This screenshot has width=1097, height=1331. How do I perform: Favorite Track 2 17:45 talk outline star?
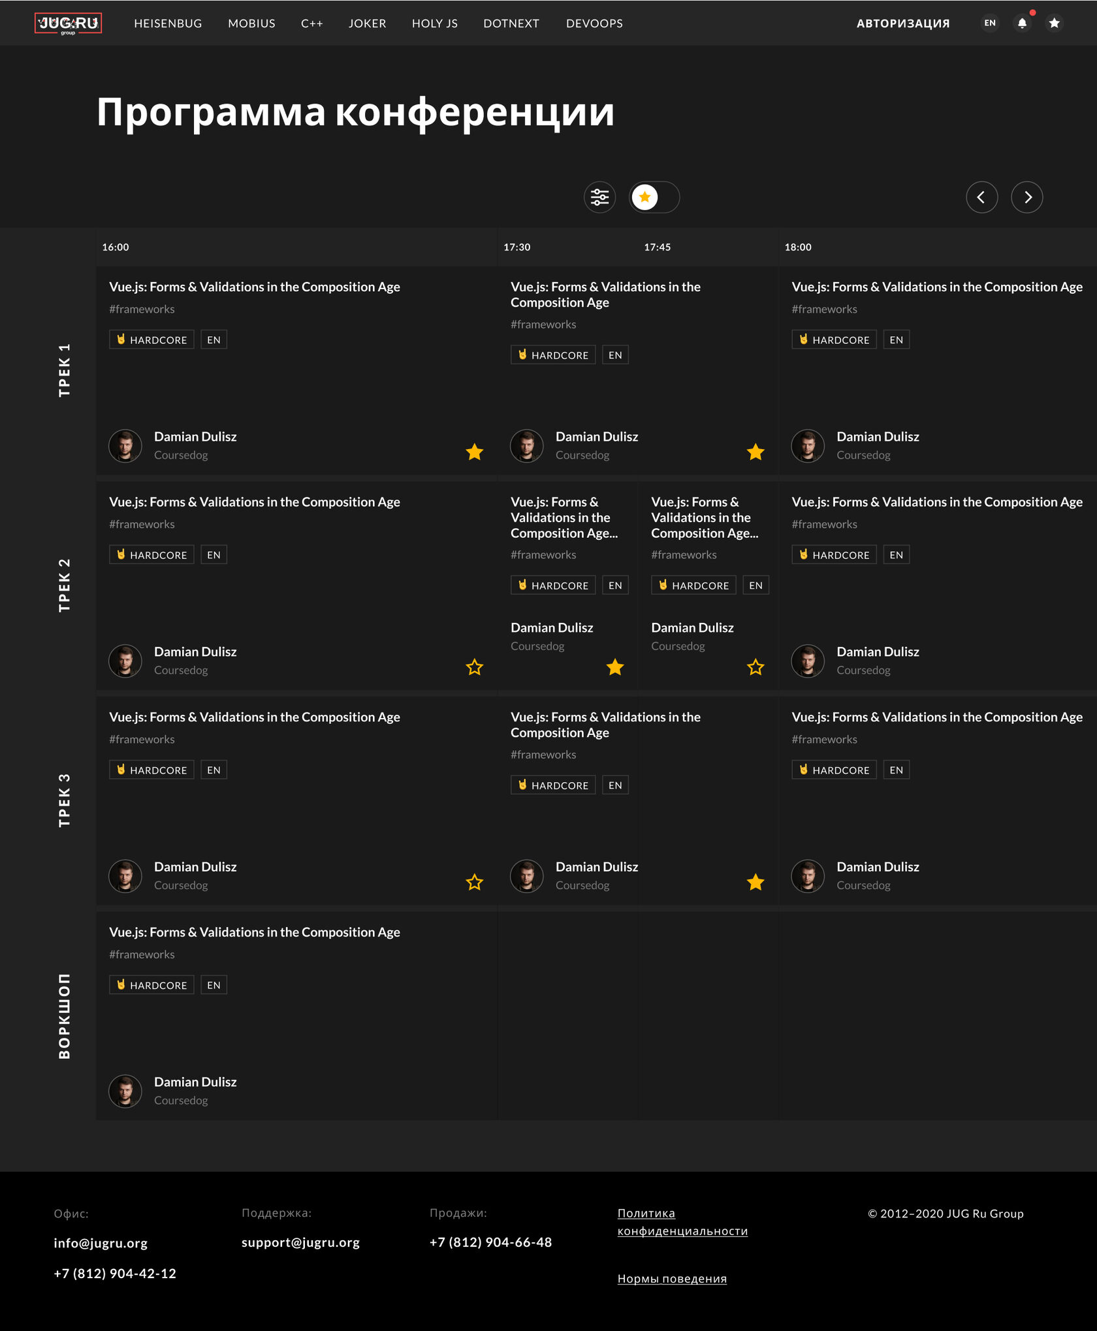(x=755, y=667)
